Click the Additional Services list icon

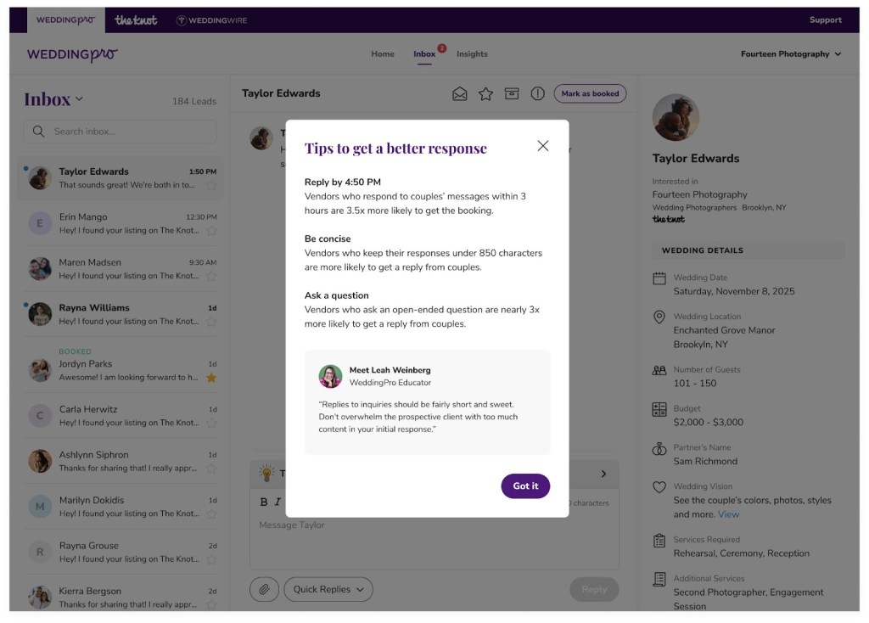coord(659,579)
